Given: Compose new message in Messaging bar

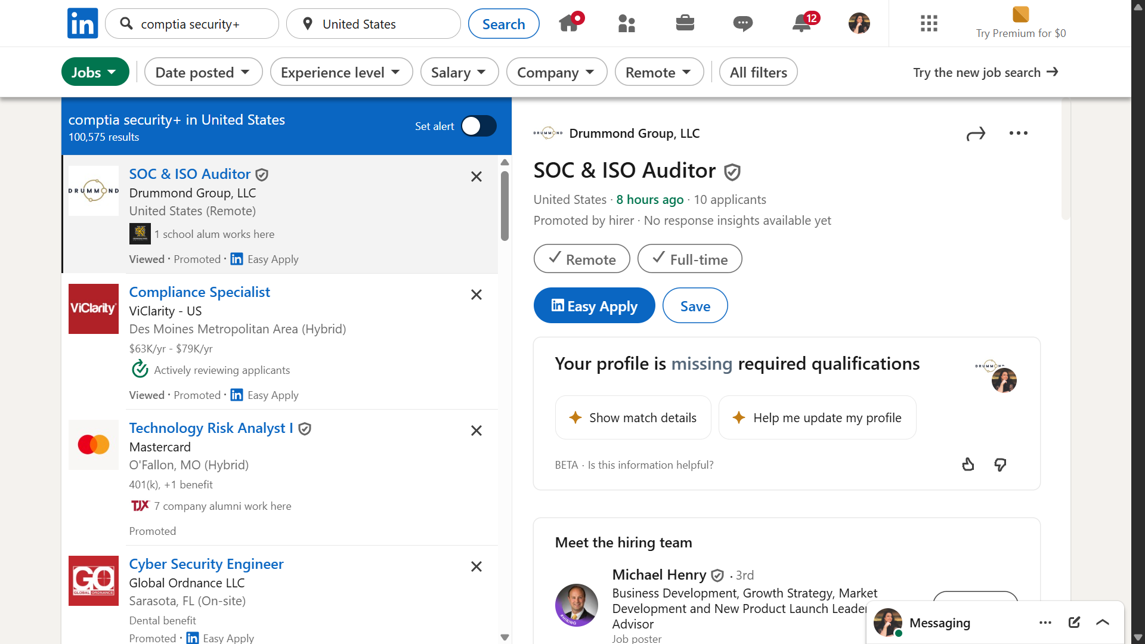Looking at the screenshot, I should (x=1074, y=623).
